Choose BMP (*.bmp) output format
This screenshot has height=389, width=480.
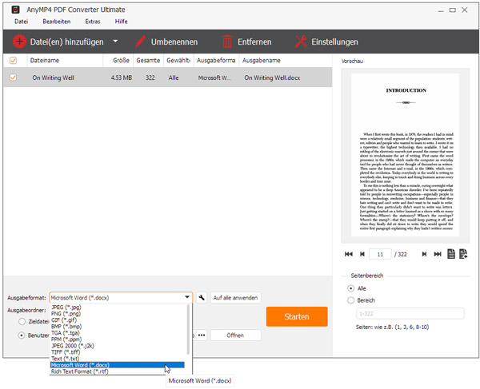tap(66, 327)
